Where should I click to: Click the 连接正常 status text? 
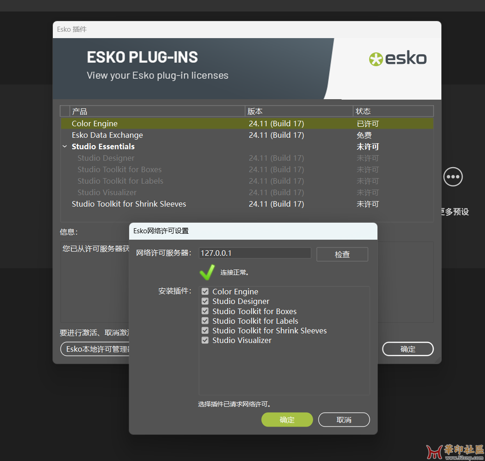(x=234, y=272)
